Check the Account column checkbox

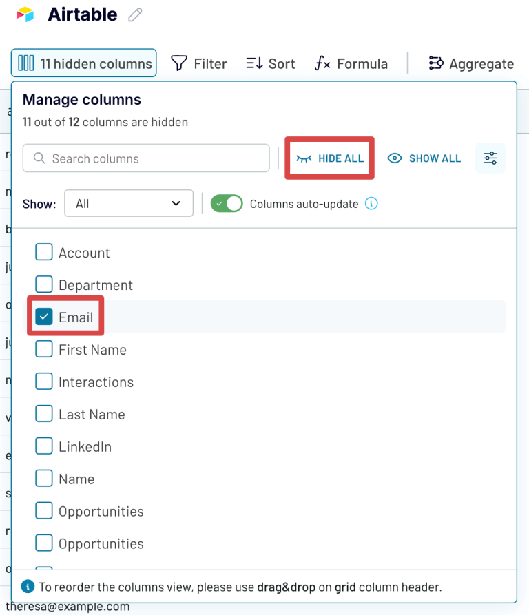43,252
